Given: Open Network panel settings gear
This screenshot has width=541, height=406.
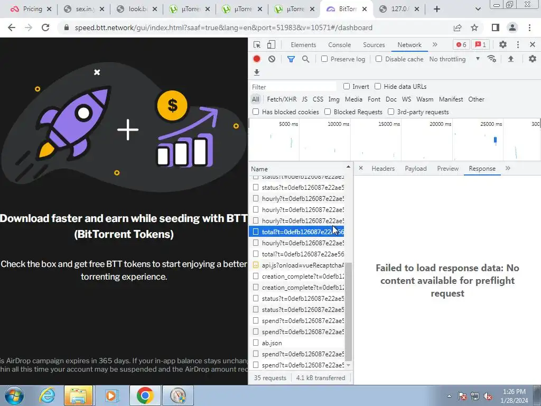Looking at the screenshot, I should [533, 59].
